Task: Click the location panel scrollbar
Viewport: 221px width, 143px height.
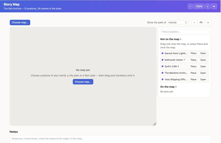Action: [157, 76]
